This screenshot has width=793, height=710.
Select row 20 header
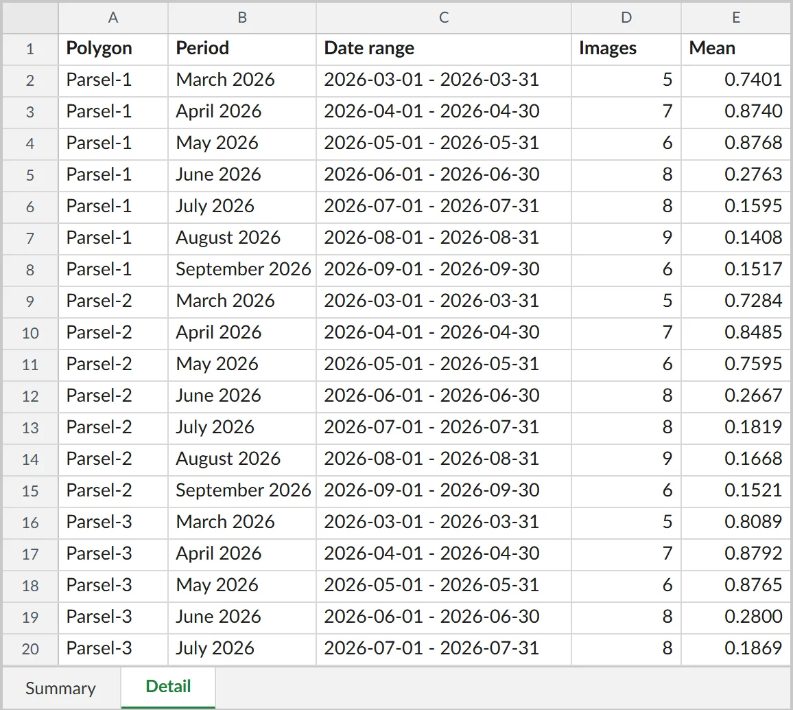click(x=30, y=649)
